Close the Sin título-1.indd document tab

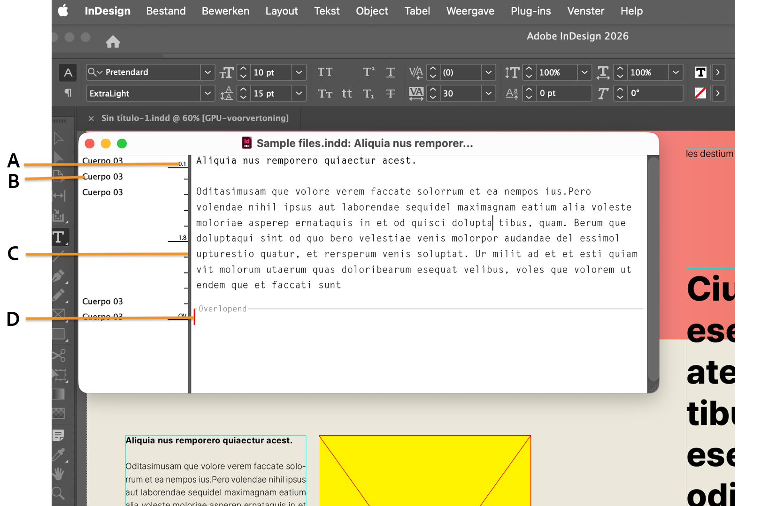[91, 119]
